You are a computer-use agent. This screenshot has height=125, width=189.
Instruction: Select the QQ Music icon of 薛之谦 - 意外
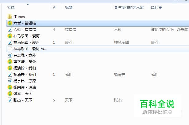click(10, 62)
